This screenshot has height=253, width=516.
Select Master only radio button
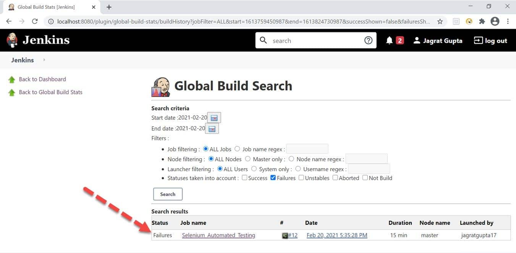coord(248,159)
